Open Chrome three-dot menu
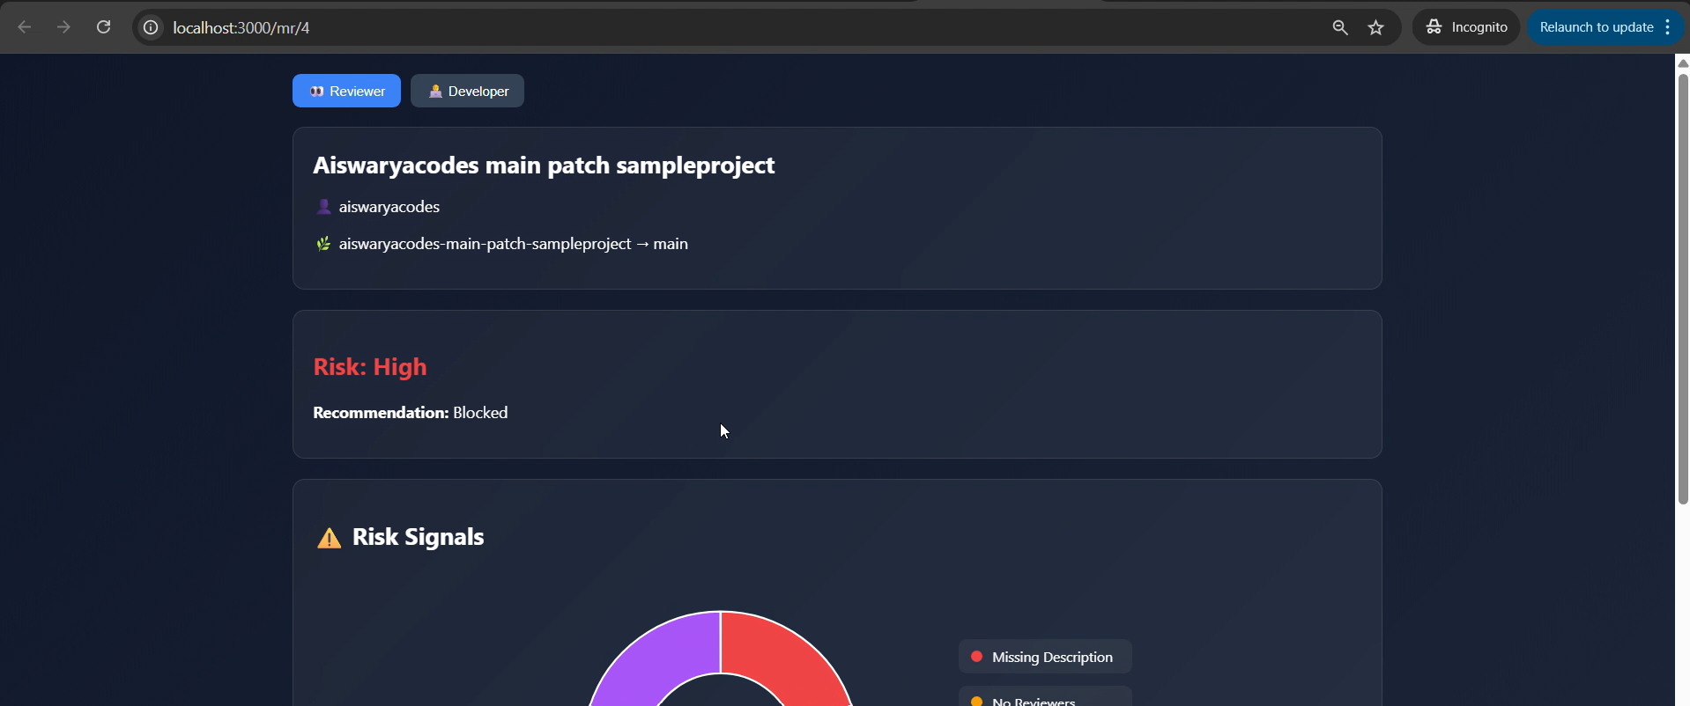 pyautogui.click(x=1668, y=27)
